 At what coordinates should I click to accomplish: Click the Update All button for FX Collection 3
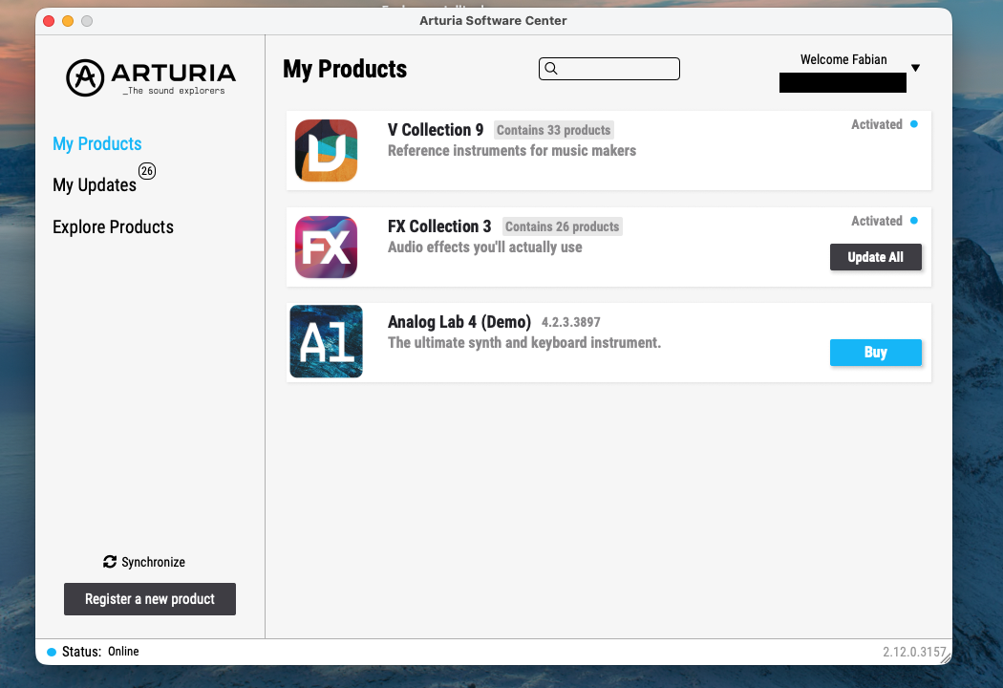[875, 257]
